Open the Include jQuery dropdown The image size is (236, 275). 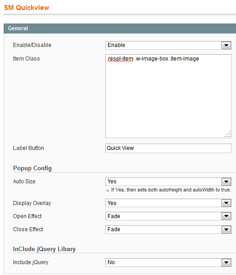tap(168, 262)
